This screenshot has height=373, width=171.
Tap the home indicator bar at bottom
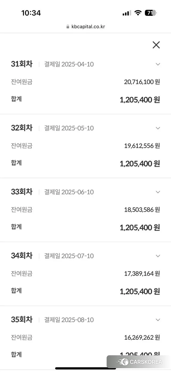pos(85,368)
